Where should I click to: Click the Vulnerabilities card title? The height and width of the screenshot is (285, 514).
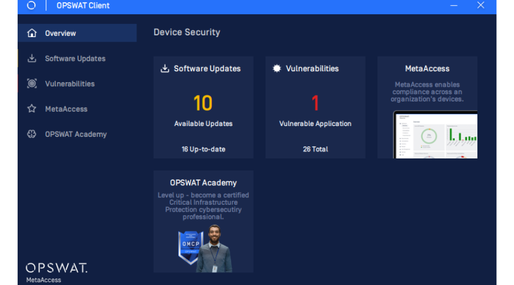tap(312, 68)
